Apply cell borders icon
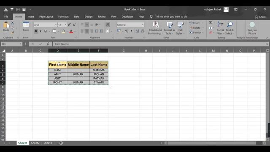The height and width of the screenshot is (152, 270). click(54, 31)
